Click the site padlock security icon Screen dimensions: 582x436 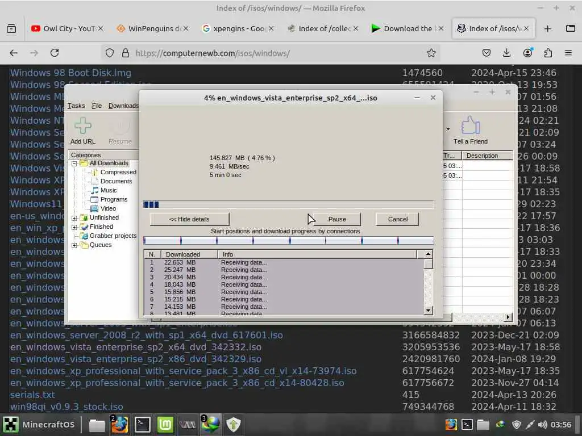point(126,53)
